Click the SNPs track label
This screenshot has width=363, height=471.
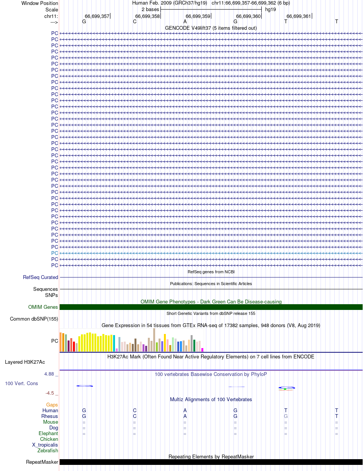click(x=52, y=295)
